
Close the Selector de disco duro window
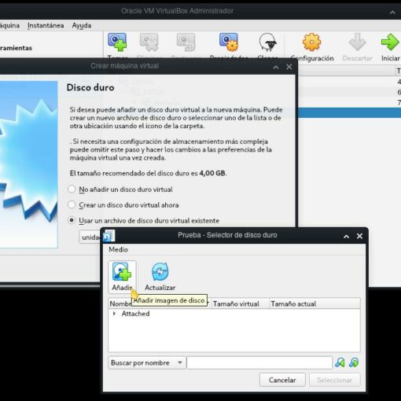(x=359, y=236)
